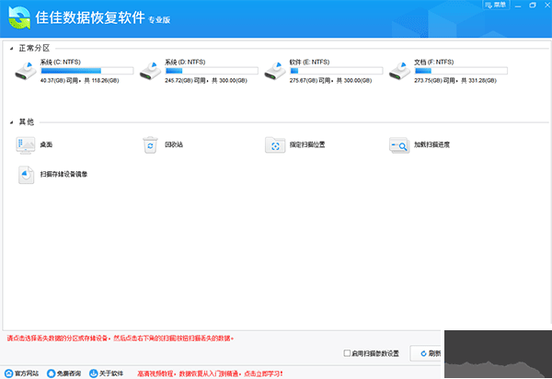The width and height of the screenshot is (552, 379).
Task: Click the 指定扫描位置 label
Action: 307,144
